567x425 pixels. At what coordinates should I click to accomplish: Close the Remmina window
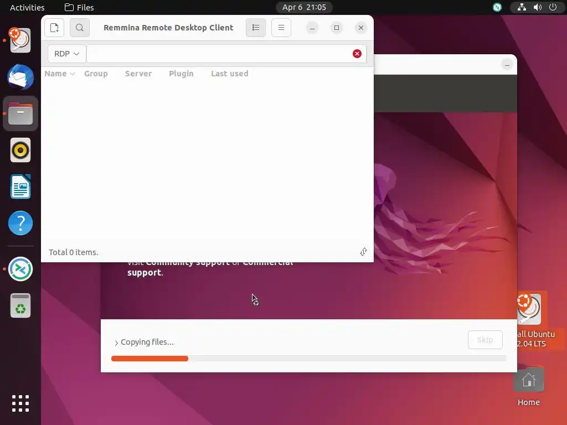[361, 28]
